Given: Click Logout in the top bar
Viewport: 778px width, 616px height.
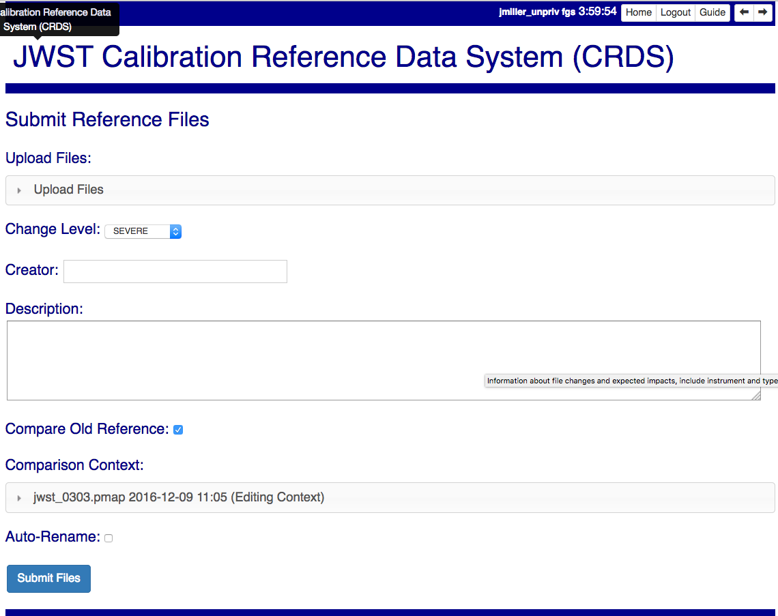Looking at the screenshot, I should pos(676,12).
